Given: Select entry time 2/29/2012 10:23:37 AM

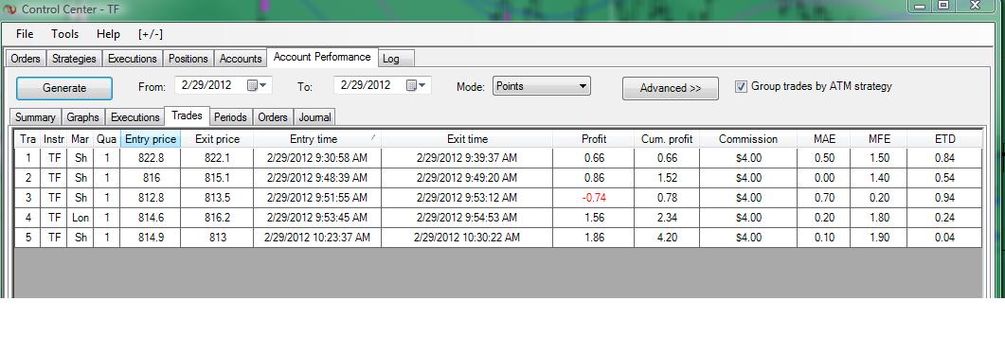Looking at the screenshot, I should point(316,238).
